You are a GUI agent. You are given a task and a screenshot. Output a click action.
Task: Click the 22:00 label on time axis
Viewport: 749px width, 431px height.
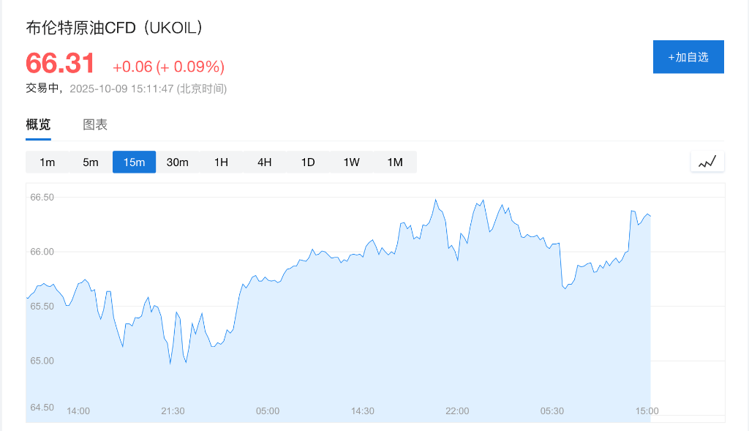point(457,411)
